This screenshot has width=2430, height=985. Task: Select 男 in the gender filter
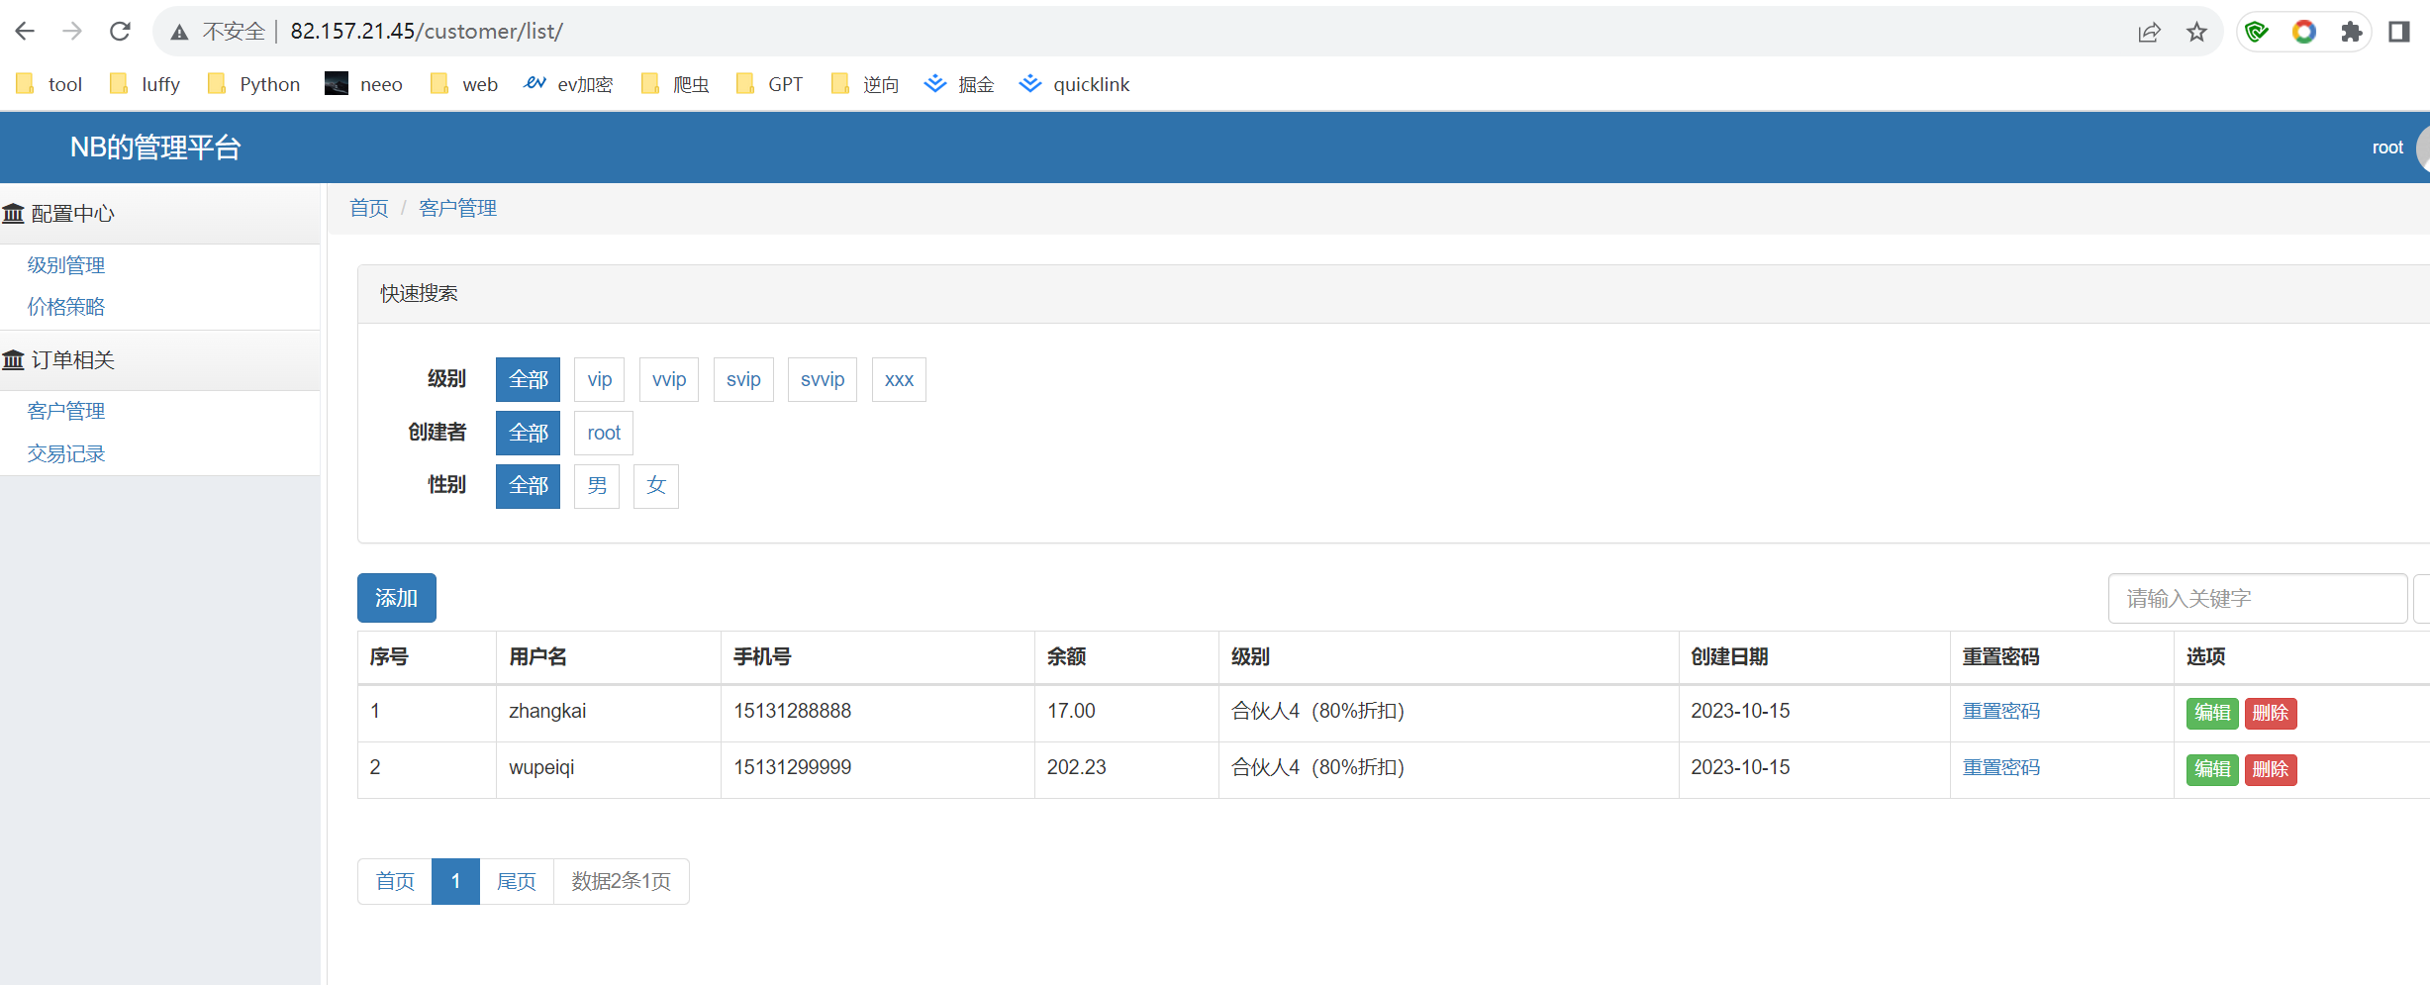point(597,486)
